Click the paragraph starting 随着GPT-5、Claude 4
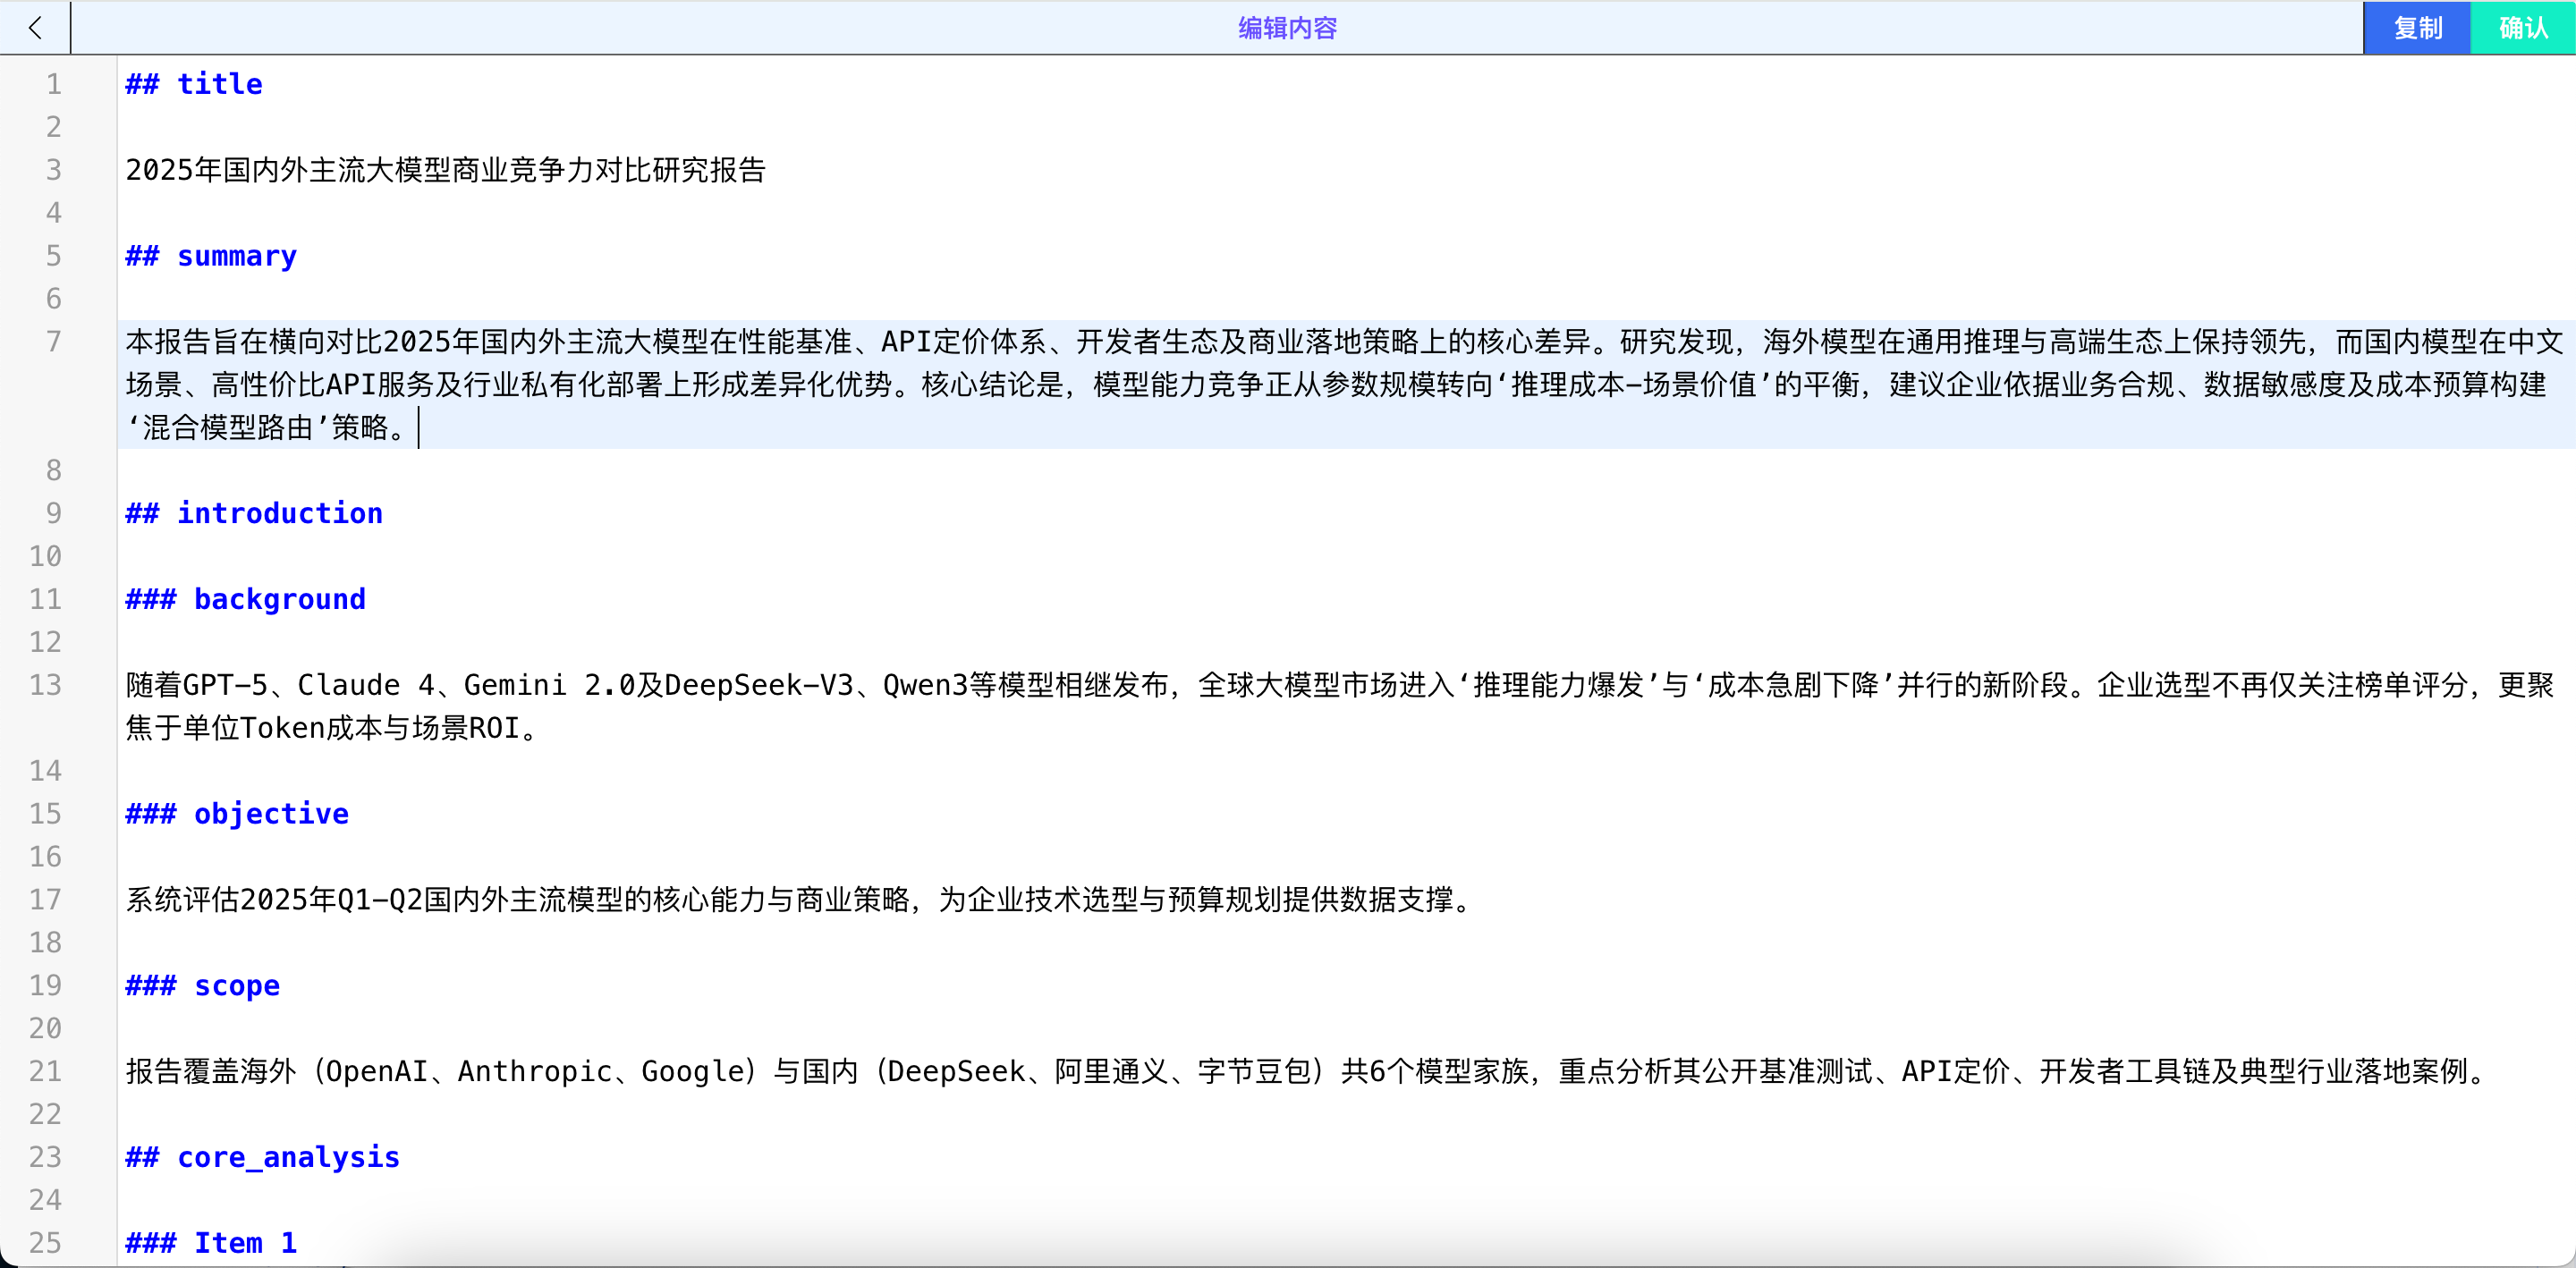Image resolution: width=2576 pixels, height=1268 pixels. tap(1339, 706)
